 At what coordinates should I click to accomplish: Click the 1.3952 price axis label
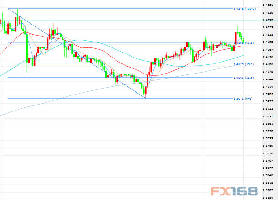click(268, 101)
